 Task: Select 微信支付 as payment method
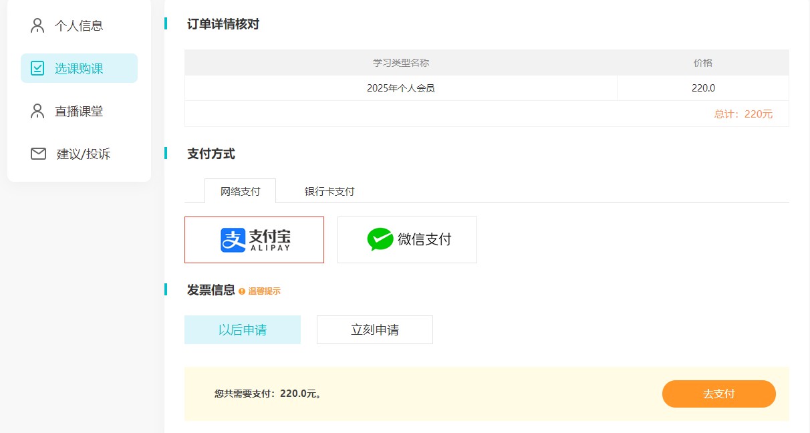pyautogui.click(x=407, y=239)
